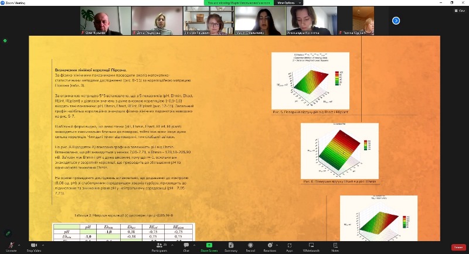The height and width of the screenshot is (254, 469).
Task: Open the Reactions menu
Action: coord(270,247)
